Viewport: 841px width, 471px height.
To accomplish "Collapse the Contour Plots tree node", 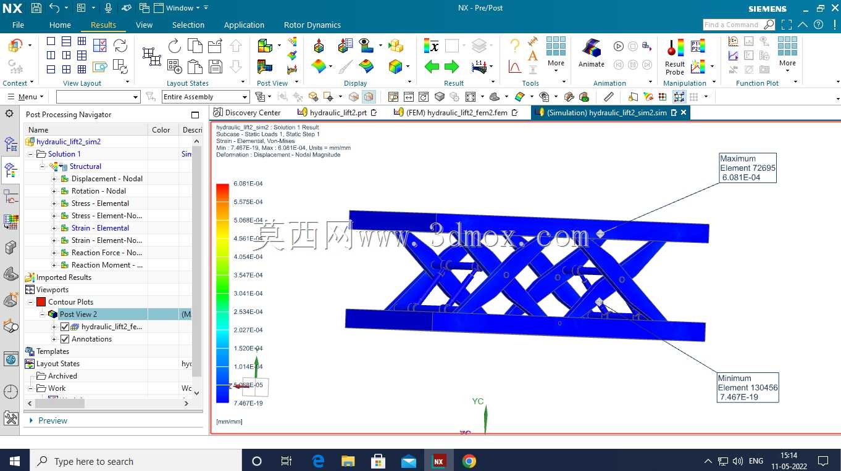I will 30,302.
